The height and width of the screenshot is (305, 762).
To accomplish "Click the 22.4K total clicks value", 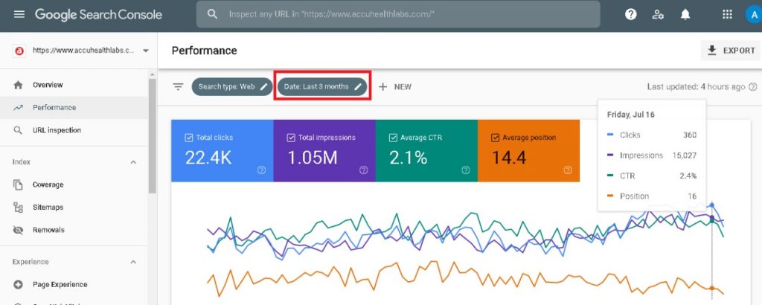I will pyautogui.click(x=208, y=158).
